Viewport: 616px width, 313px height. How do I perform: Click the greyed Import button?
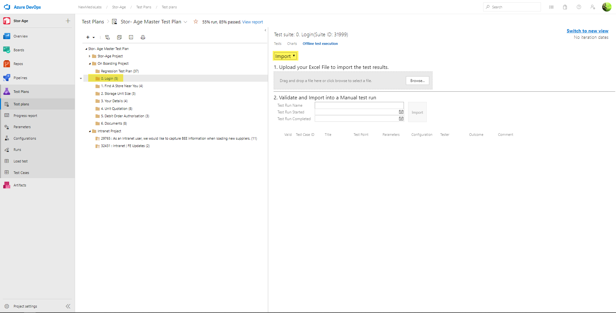[x=417, y=112]
